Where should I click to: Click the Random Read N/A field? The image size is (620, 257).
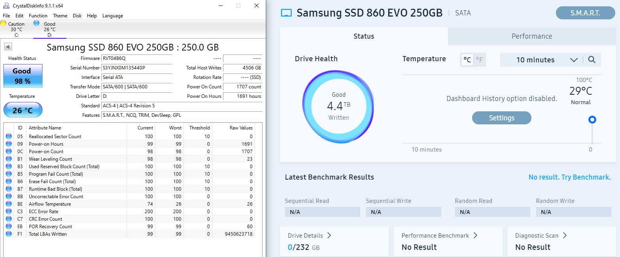493,212
